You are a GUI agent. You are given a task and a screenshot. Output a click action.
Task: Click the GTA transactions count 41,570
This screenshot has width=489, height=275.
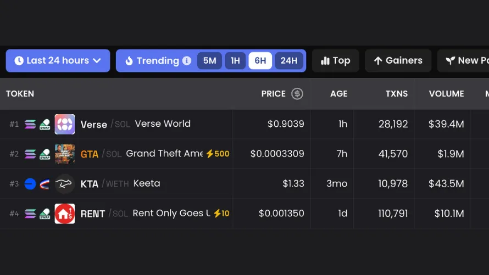393,154
